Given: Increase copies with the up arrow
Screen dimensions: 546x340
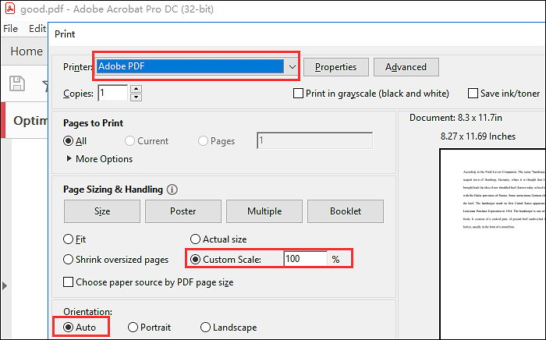Looking at the screenshot, I should [x=136, y=89].
